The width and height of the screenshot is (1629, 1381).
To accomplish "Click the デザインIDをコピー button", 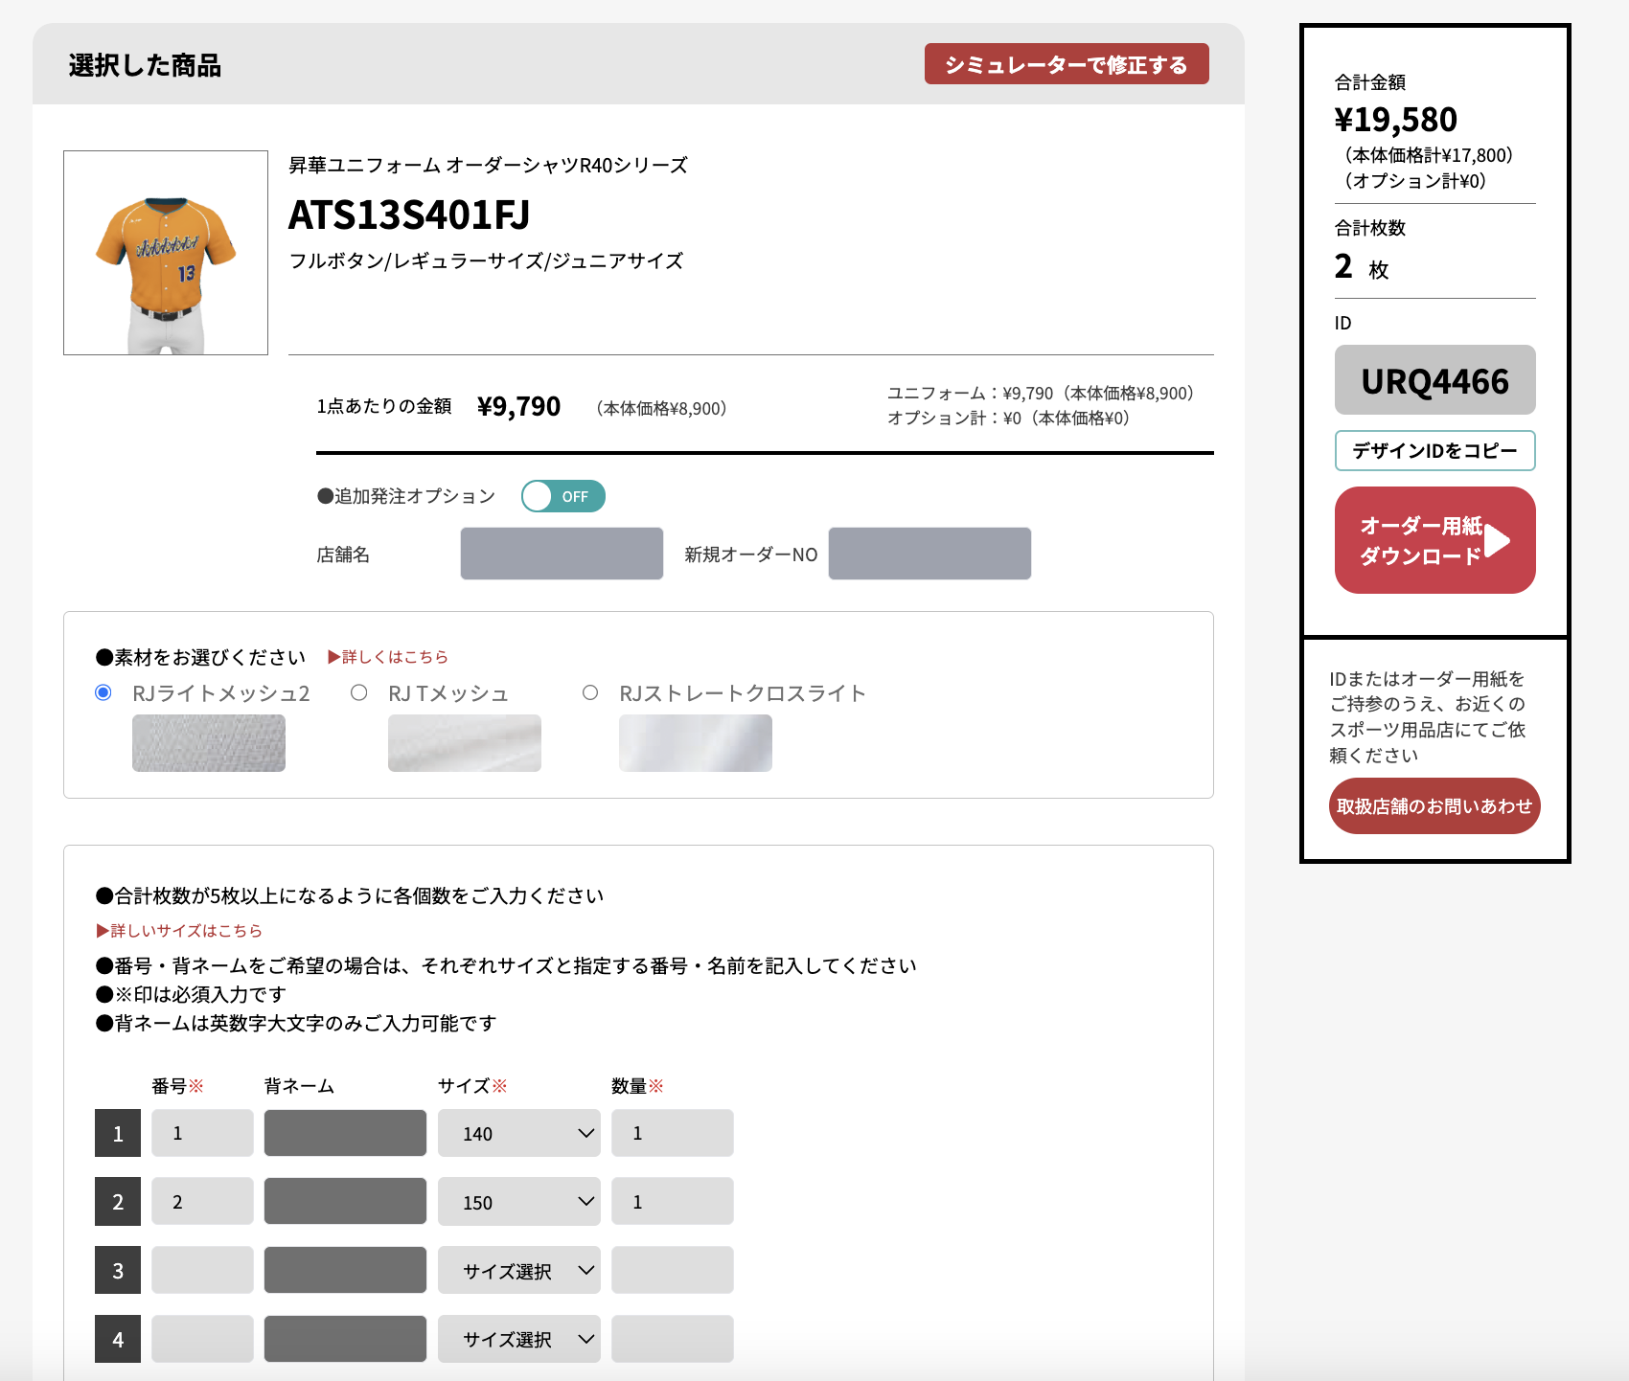I will pyautogui.click(x=1434, y=451).
